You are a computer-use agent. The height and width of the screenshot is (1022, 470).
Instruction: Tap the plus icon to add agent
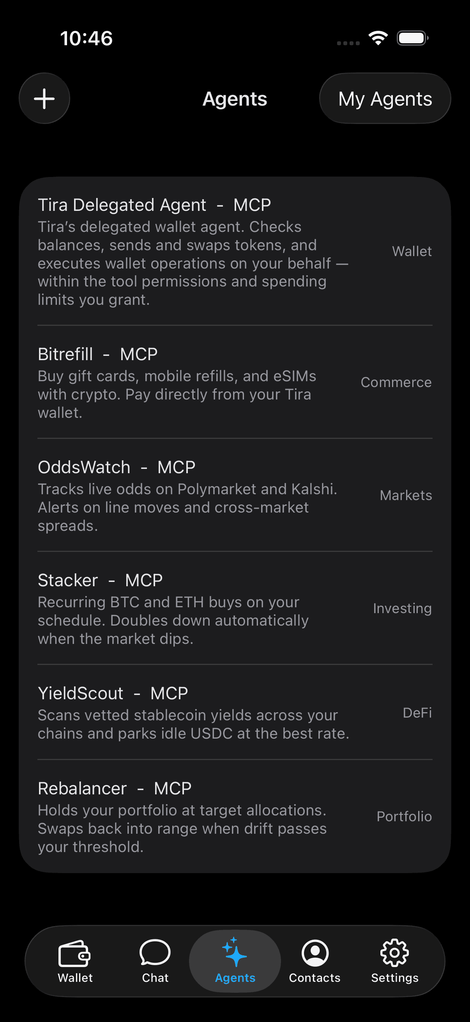point(44,98)
